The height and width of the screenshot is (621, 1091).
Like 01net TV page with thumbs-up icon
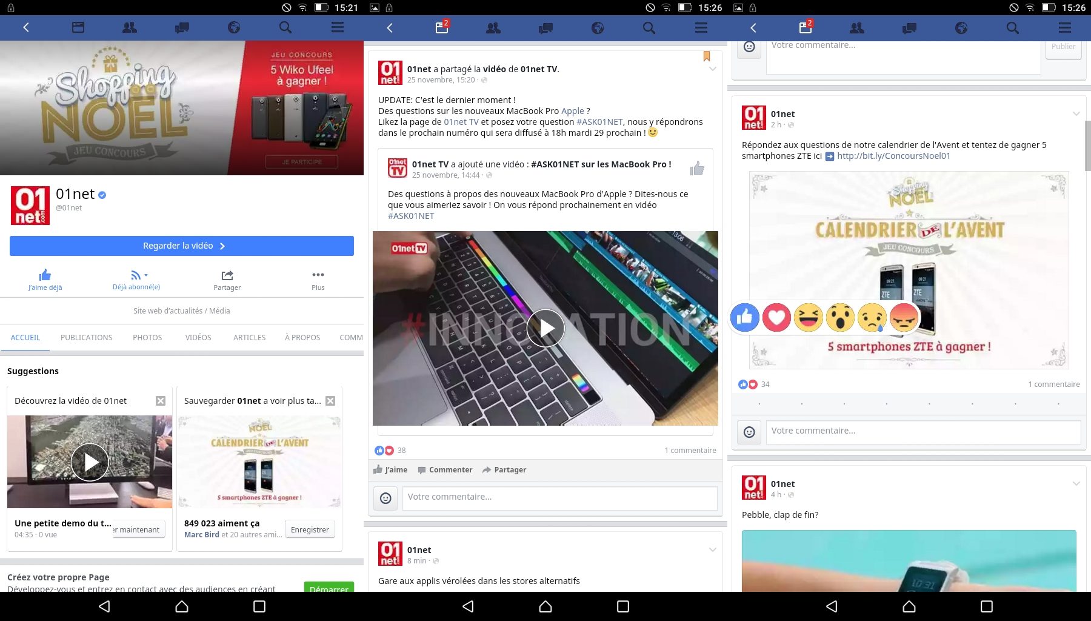pyautogui.click(x=697, y=169)
